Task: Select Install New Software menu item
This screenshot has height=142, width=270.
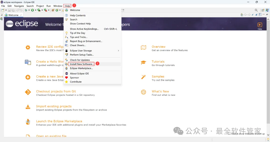Action: pos(93,64)
